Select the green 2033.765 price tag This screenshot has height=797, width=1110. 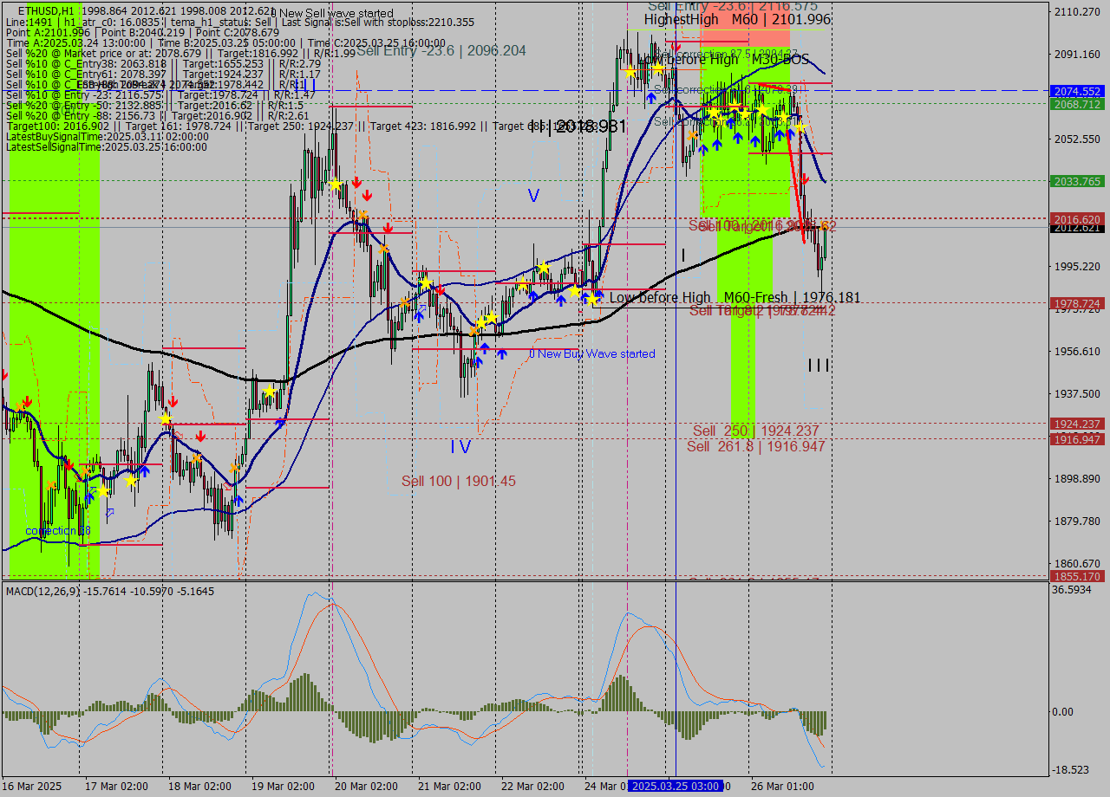(1076, 181)
